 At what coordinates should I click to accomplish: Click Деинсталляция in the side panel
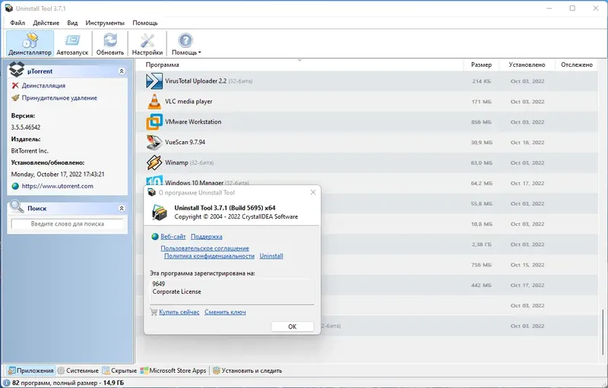[x=43, y=86]
